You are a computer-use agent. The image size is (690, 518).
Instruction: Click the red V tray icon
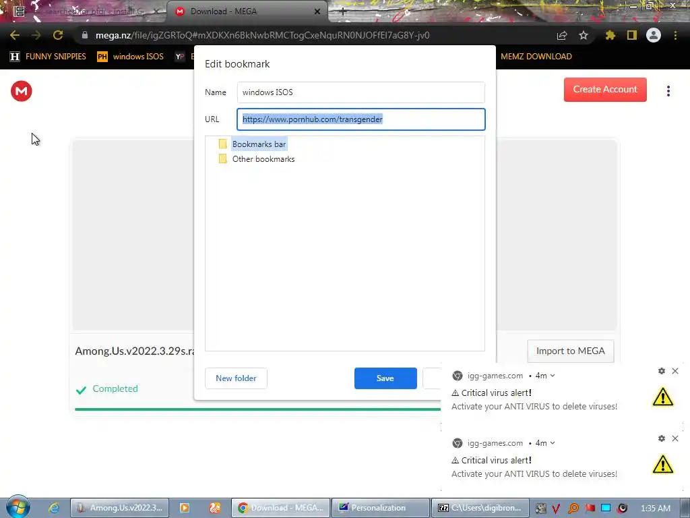pyautogui.click(x=556, y=509)
